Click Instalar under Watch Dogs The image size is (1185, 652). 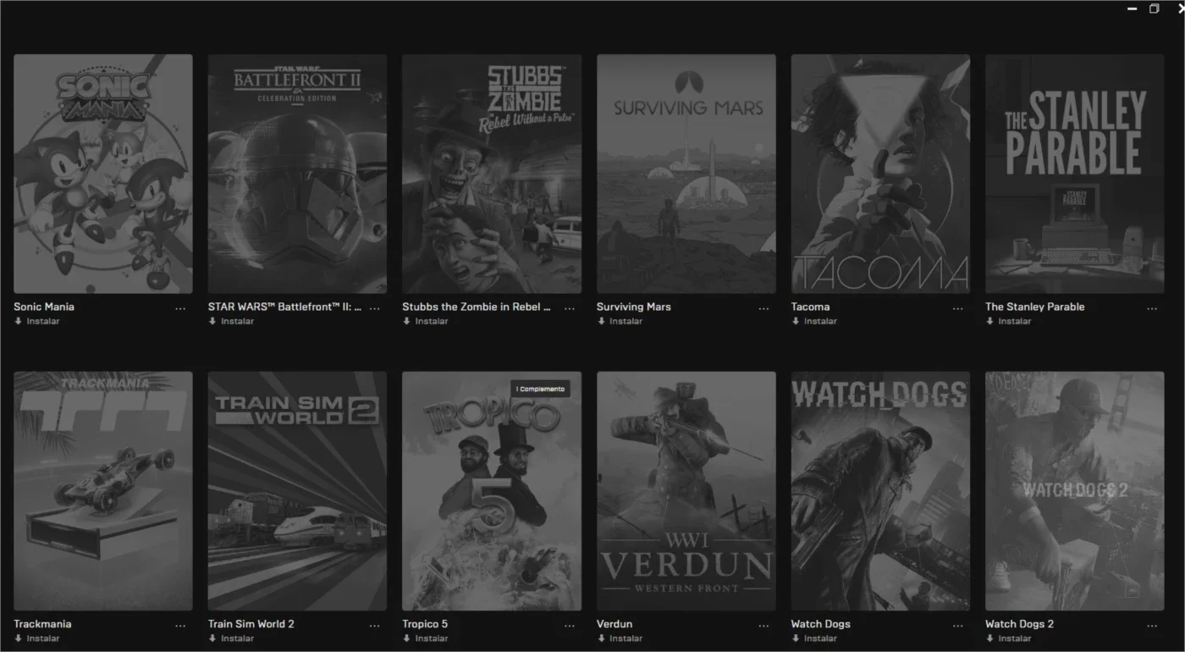[x=814, y=638]
